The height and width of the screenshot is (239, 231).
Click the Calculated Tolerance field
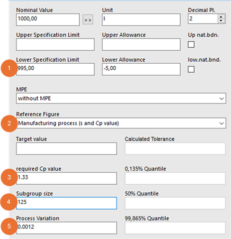coord(175,148)
